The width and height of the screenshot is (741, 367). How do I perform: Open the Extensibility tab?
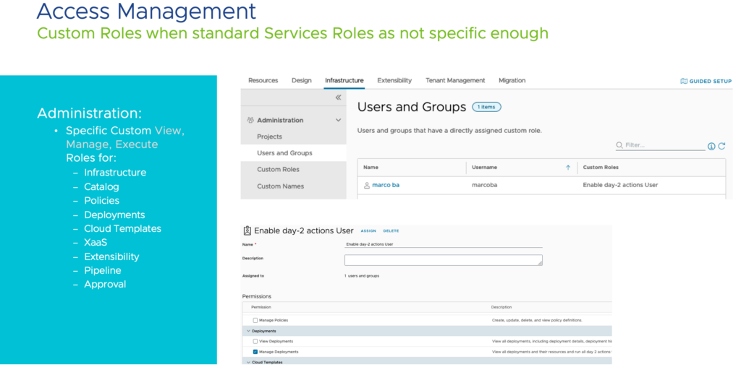click(394, 81)
